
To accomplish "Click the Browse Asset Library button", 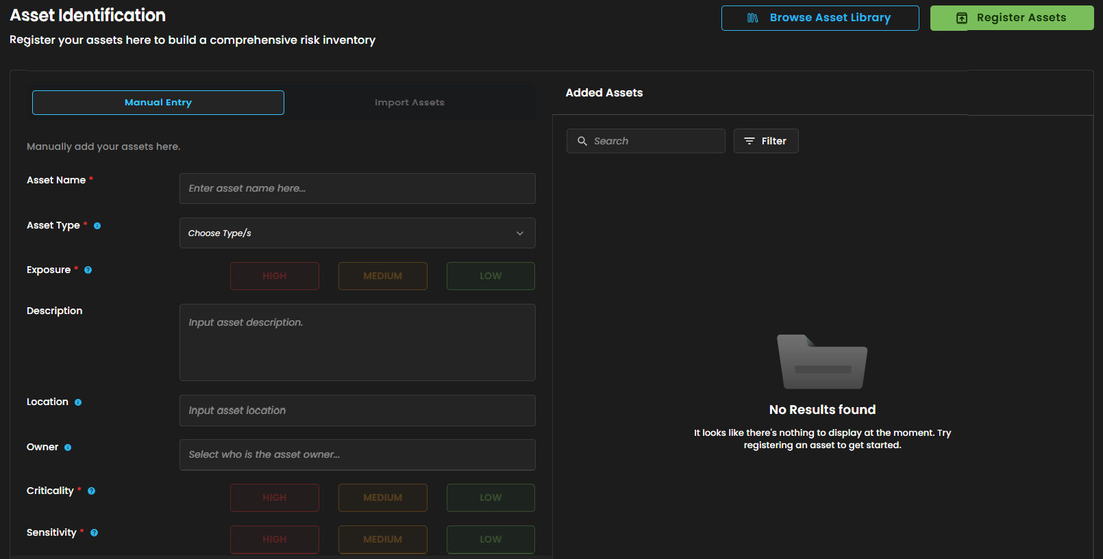I will [819, 18].
